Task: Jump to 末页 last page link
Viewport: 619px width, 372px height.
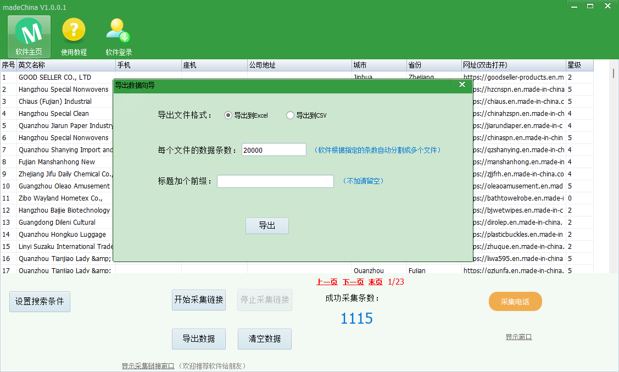Action: coord(376,282)
